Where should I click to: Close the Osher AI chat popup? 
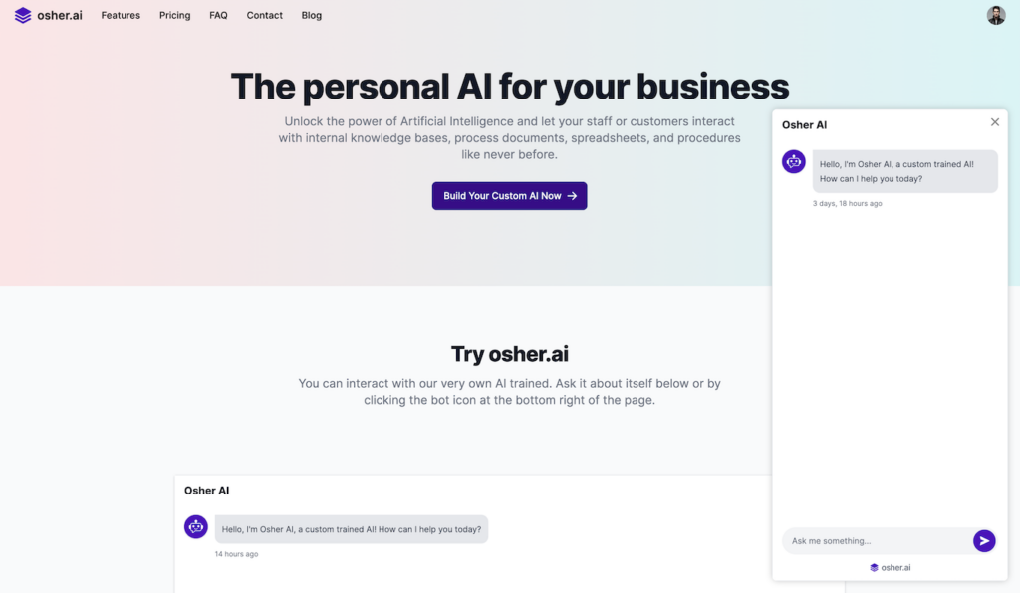click(x=994, y=122)
